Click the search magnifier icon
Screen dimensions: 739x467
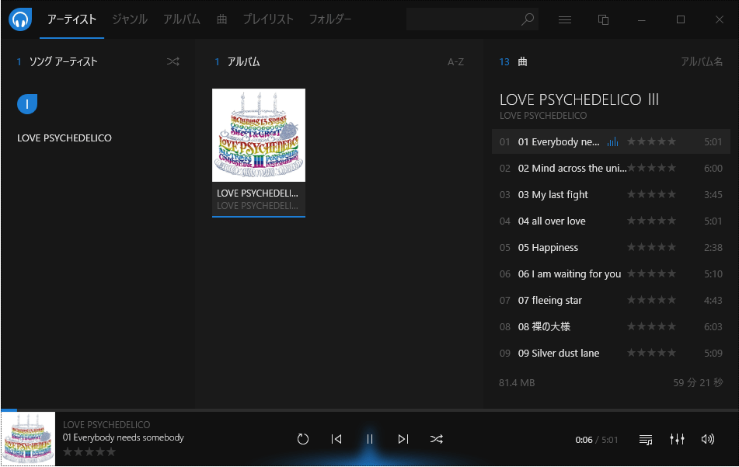(x=528, y=19)
